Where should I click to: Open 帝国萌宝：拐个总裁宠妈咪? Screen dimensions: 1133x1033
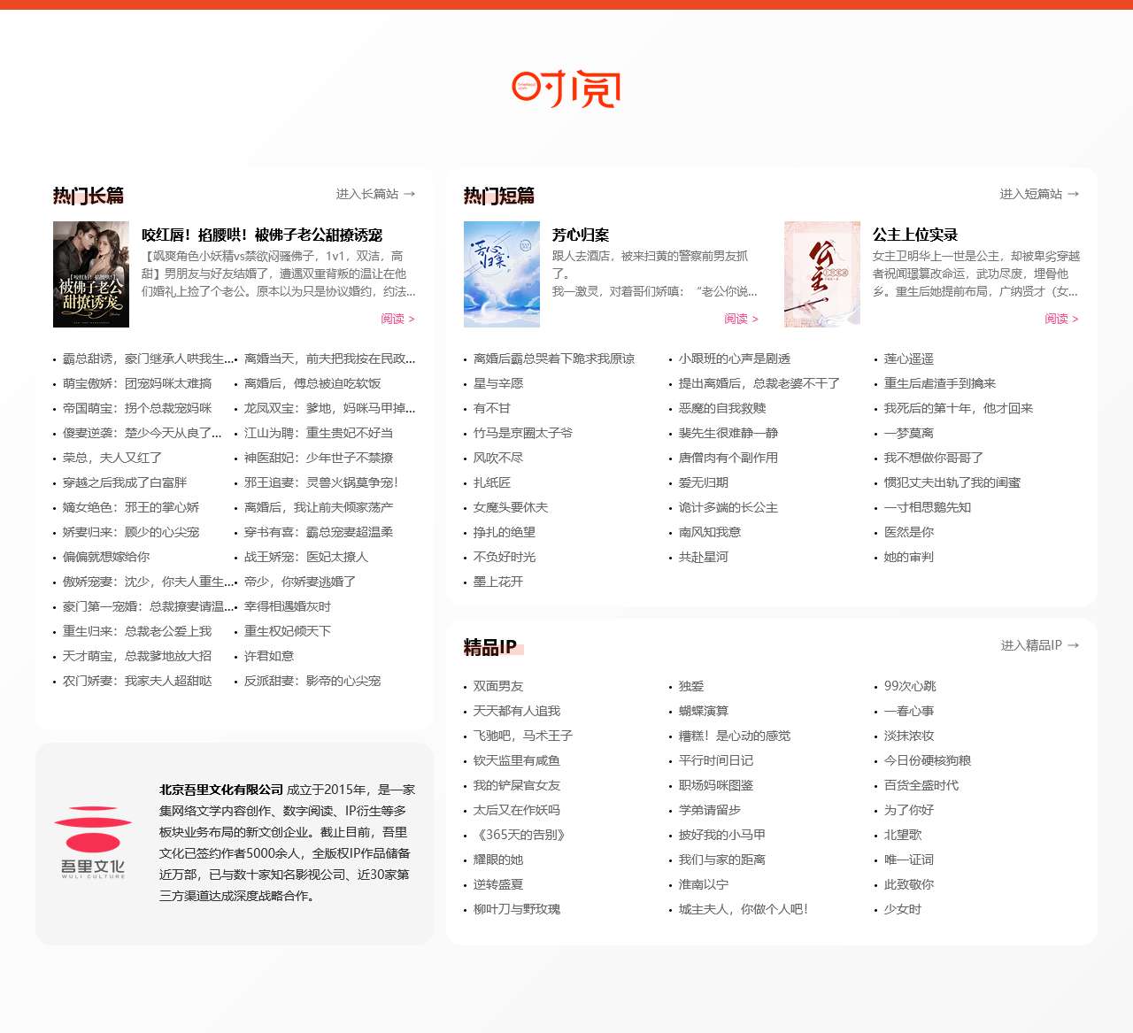[x=137, y=408]
